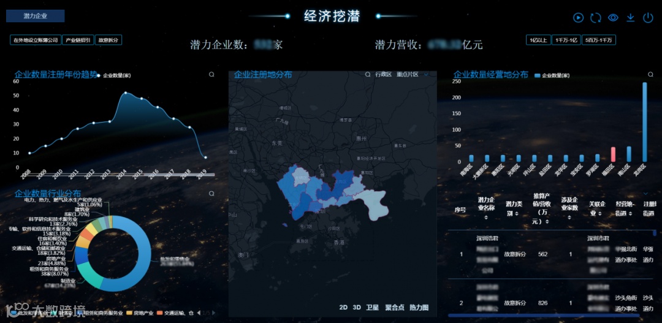
Task: Click the 南山区 bar
Action: (629, 154)
